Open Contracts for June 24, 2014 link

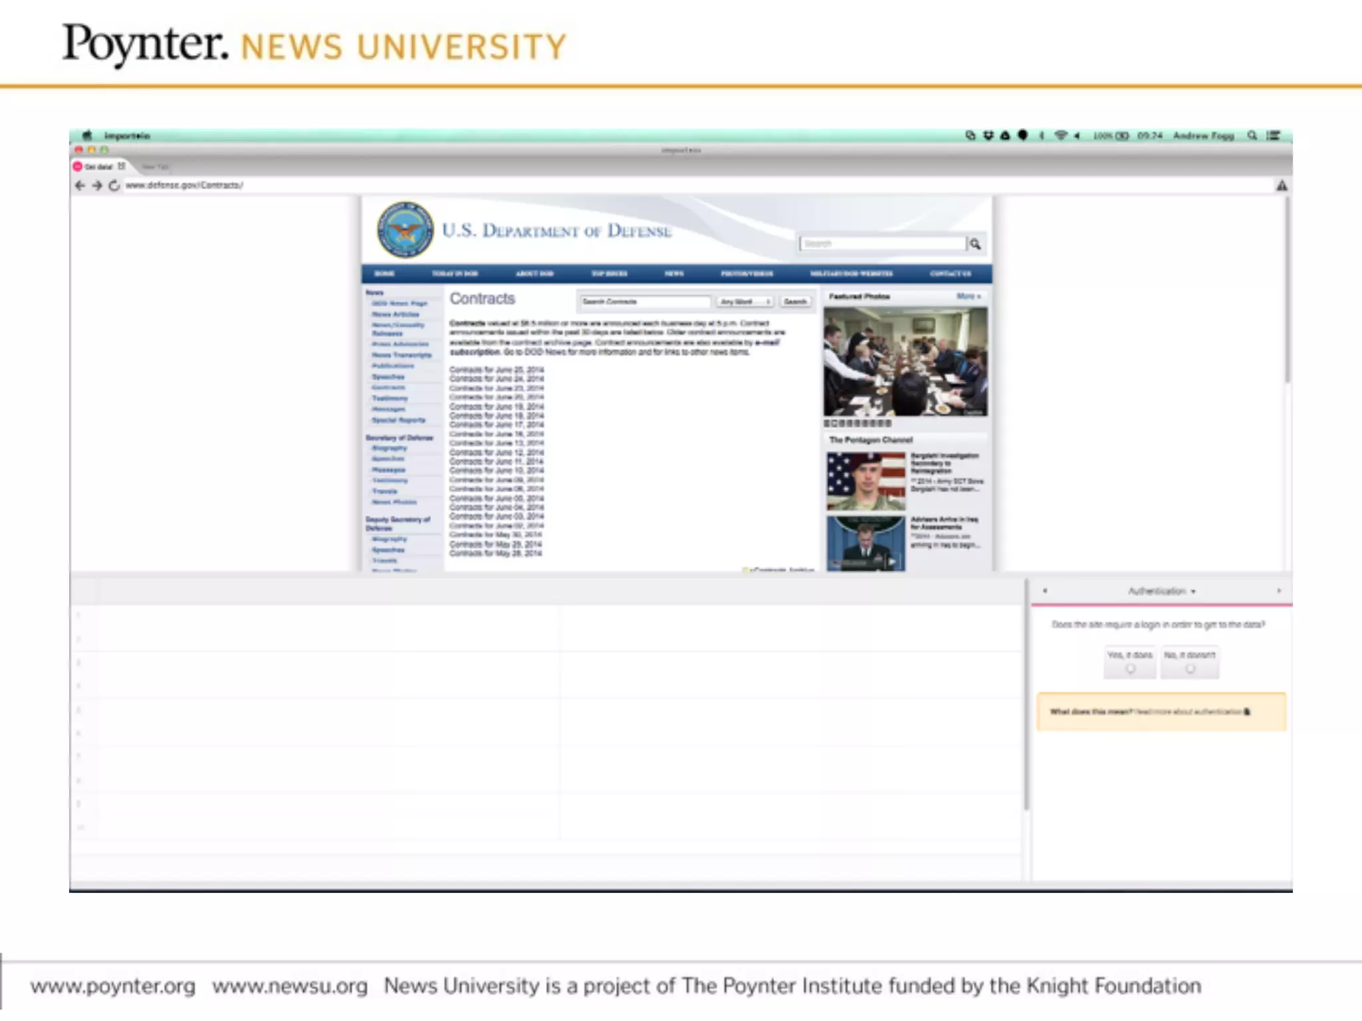point(496,379)
